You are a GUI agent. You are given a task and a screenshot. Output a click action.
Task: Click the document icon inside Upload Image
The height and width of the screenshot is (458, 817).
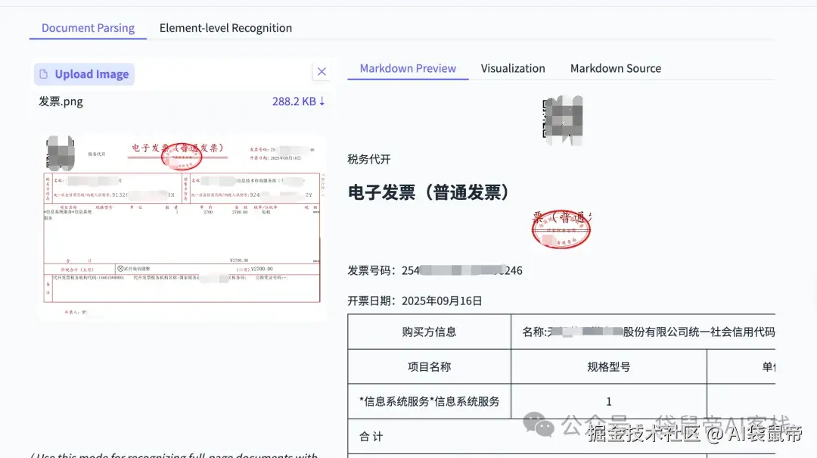pos(44,73)
